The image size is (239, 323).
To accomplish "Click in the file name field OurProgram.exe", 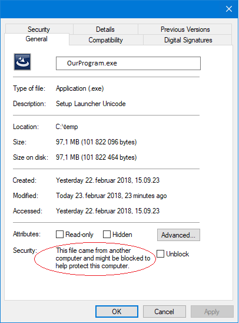I will (x=128, y=63).
